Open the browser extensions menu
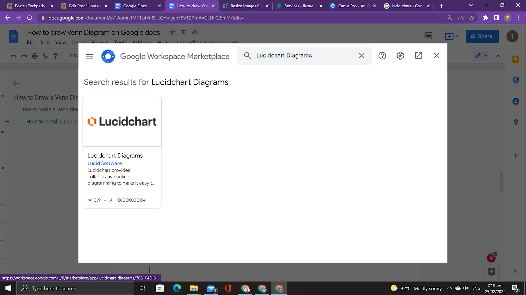Viewport: 526px width, 295px height. point(486,18)
